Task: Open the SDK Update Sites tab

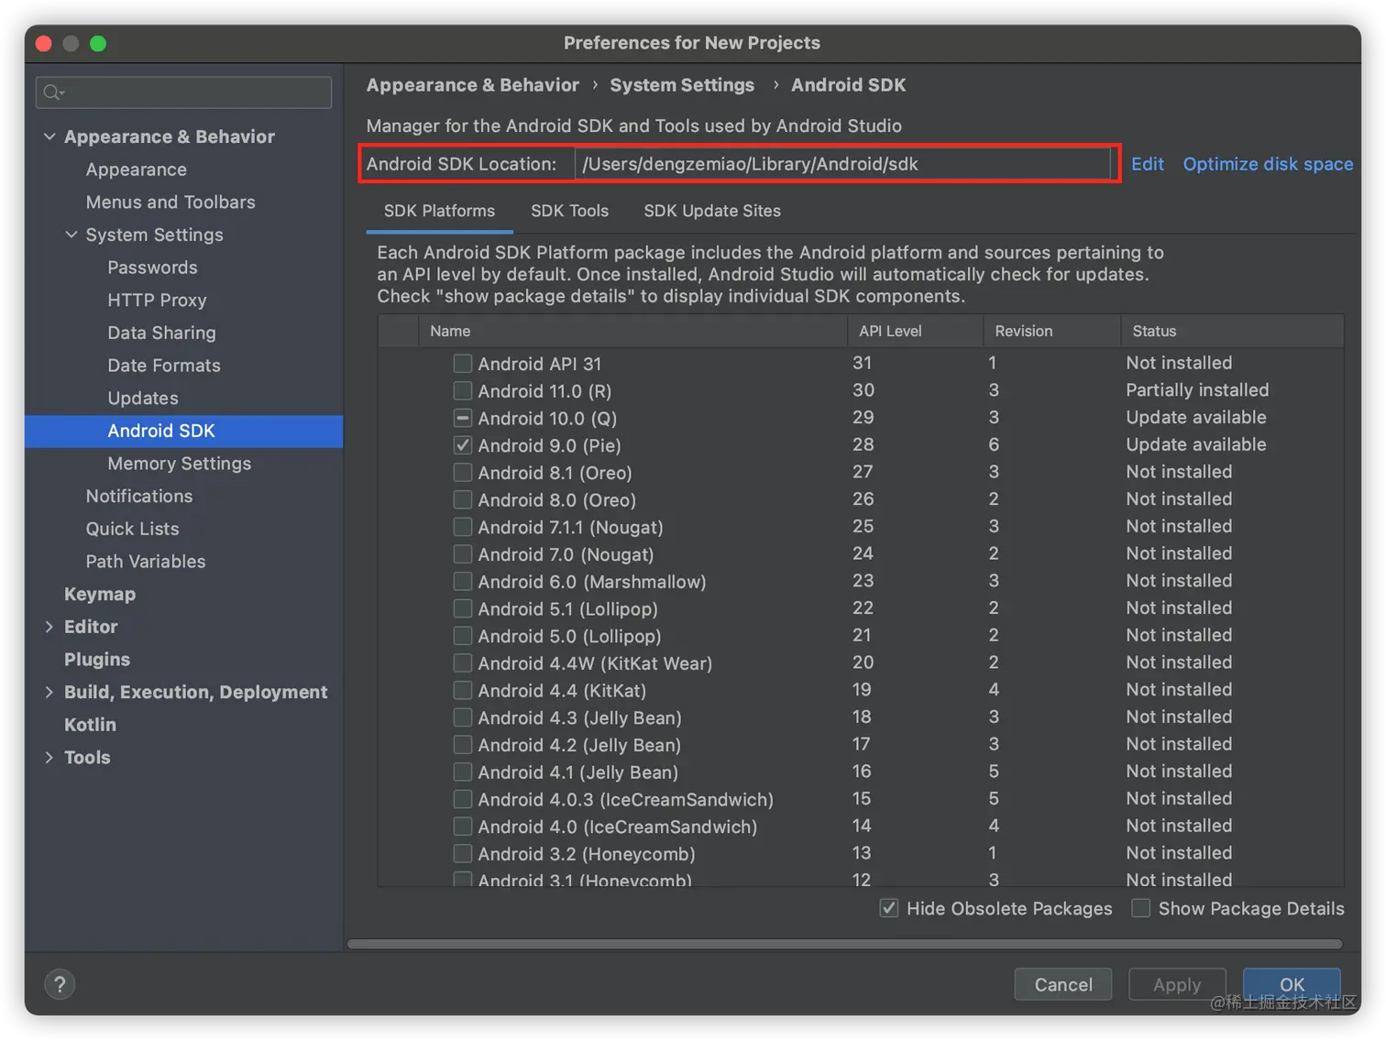Action: (x=712, y=211)
